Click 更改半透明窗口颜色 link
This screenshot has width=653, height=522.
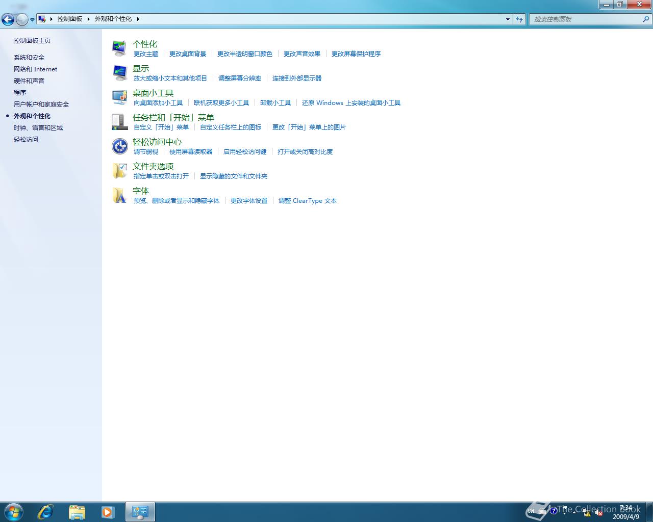tap(245, 54)
